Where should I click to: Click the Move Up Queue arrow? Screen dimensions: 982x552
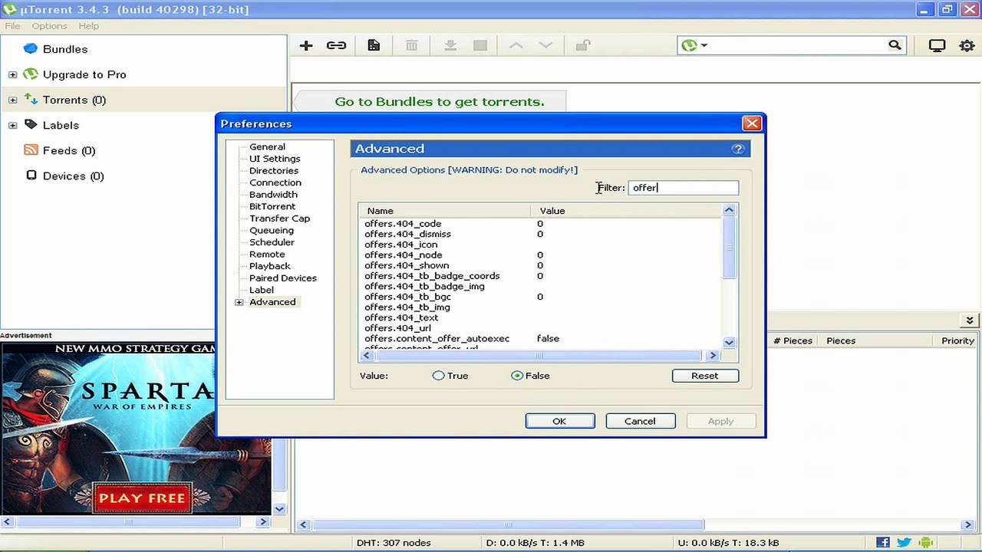point(516,46)
